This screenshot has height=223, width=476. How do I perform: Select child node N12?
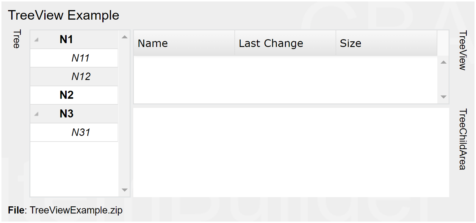[x=81, y=77]
